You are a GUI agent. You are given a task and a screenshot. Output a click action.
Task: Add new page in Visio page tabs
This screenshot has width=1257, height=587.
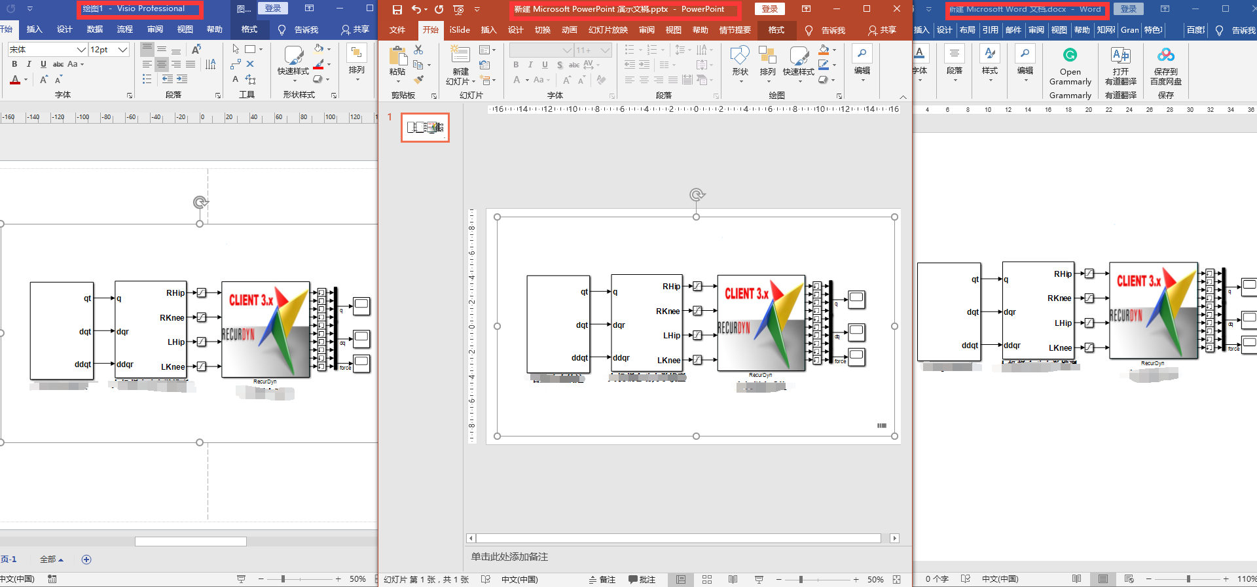tap(86, 560)
